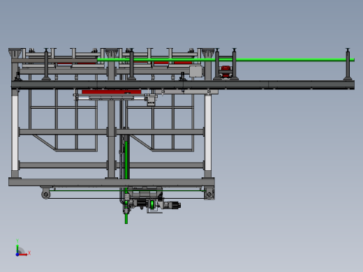The height and width of the screenshot is (272, 363).
Task: Select the long green horizontal rail
Action: pyautogui.click(x=225, y=60)
